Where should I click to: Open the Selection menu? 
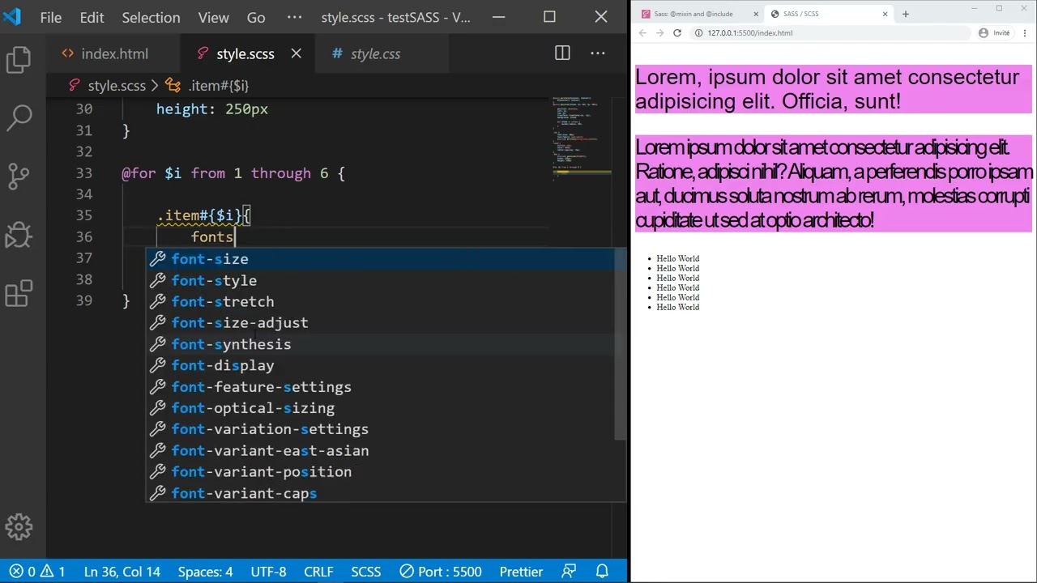tap(151, 17)
